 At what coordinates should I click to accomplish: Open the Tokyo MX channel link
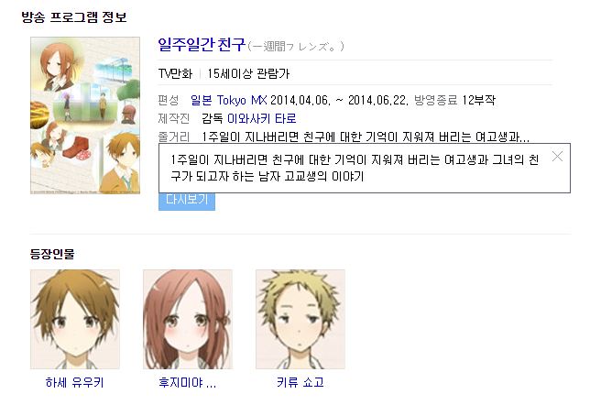[242, 100]
